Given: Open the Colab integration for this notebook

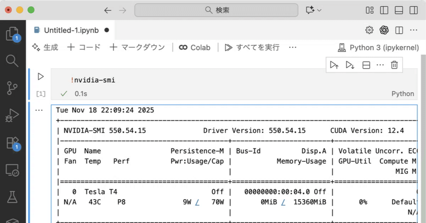Looking at the screenshot, I should click(195, 47).
